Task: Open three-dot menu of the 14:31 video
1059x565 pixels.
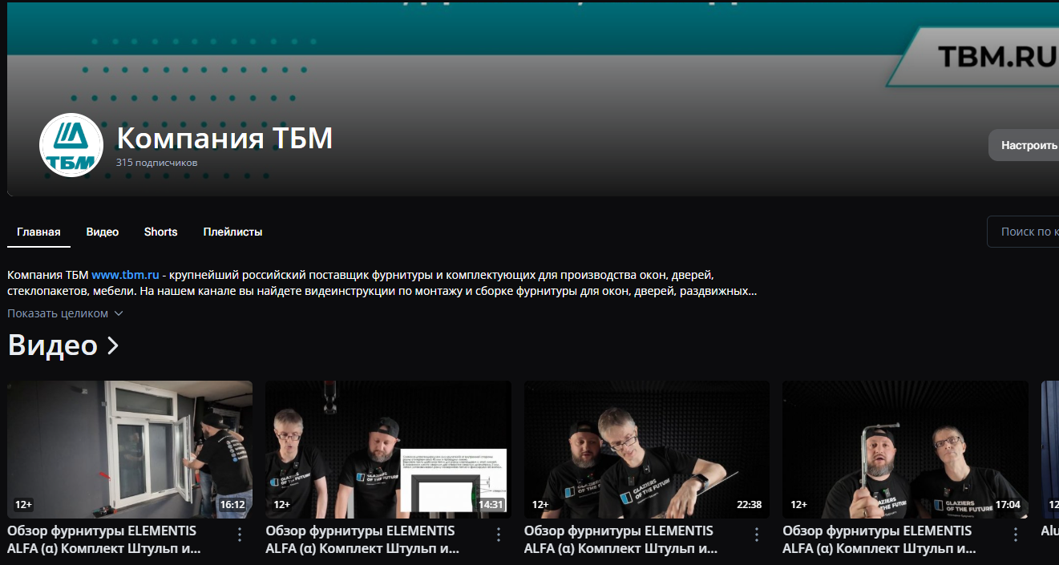Action: pyautogui.click(x=499, y=535)
